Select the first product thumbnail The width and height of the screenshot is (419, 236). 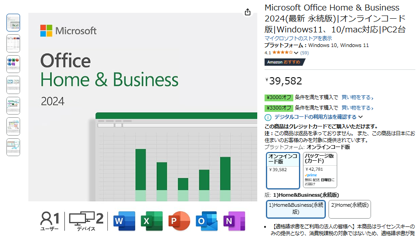coord(13,22)
